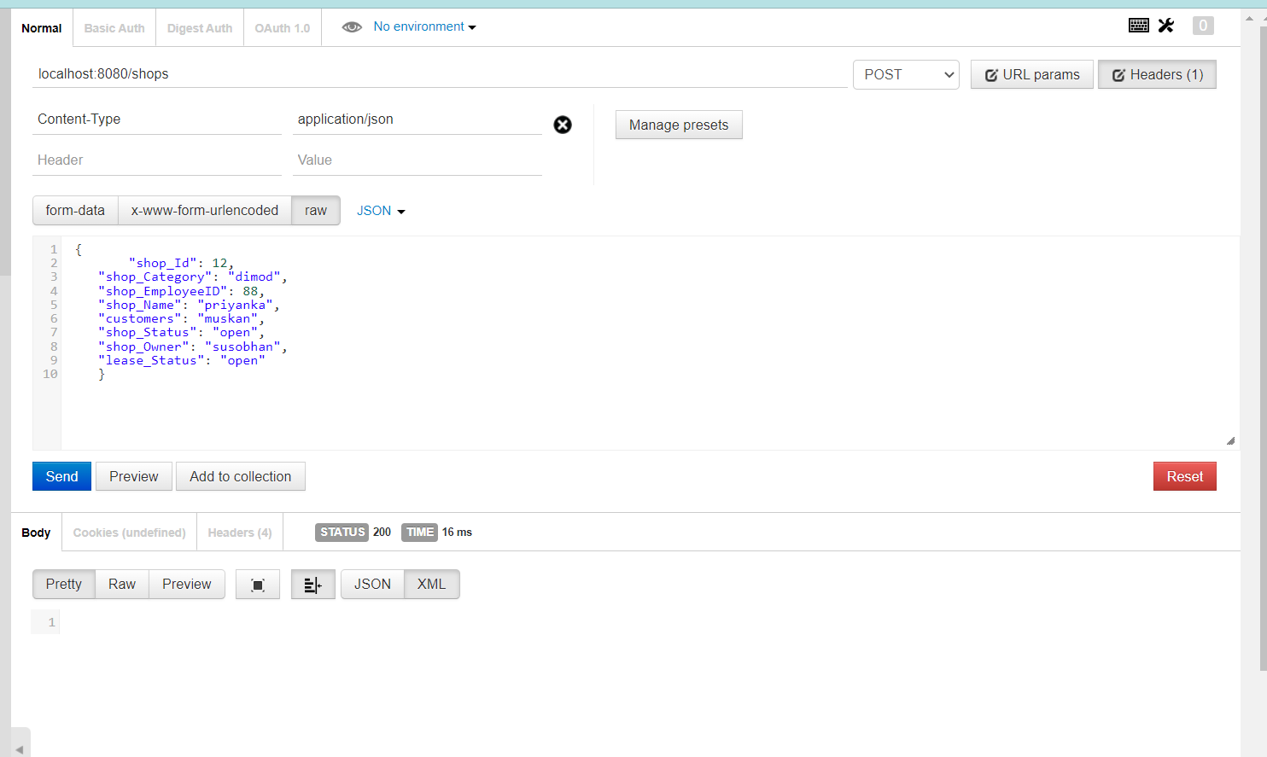The height and width of the screenshot is (757, 1267).
Task: Click "shop_Id" line in body editor
Action: [181, 263]
